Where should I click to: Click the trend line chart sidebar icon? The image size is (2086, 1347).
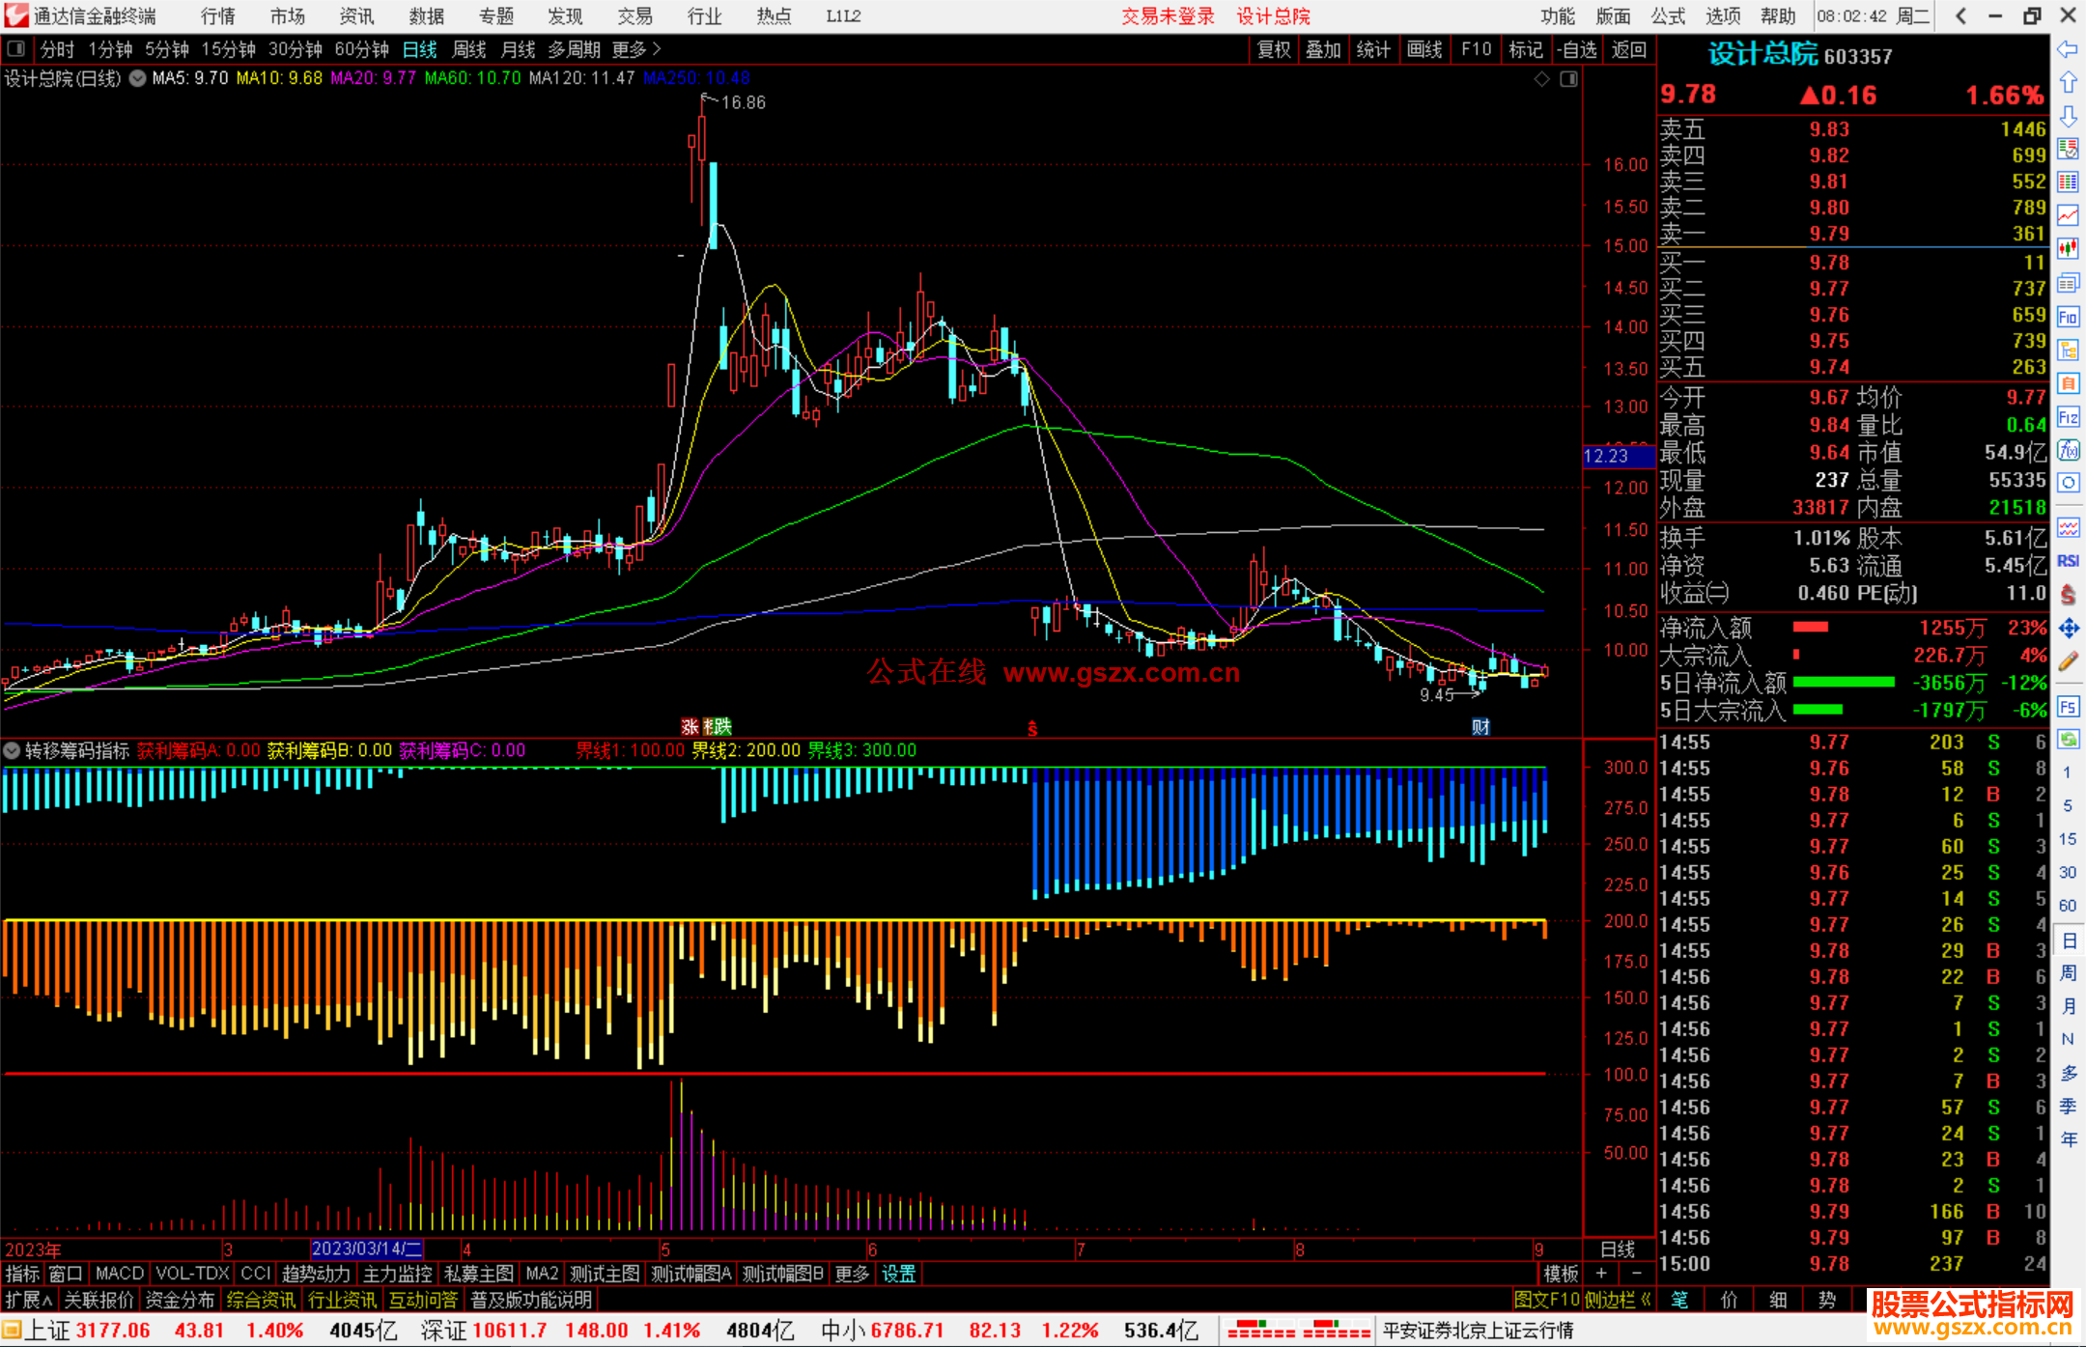[2068, 215]
